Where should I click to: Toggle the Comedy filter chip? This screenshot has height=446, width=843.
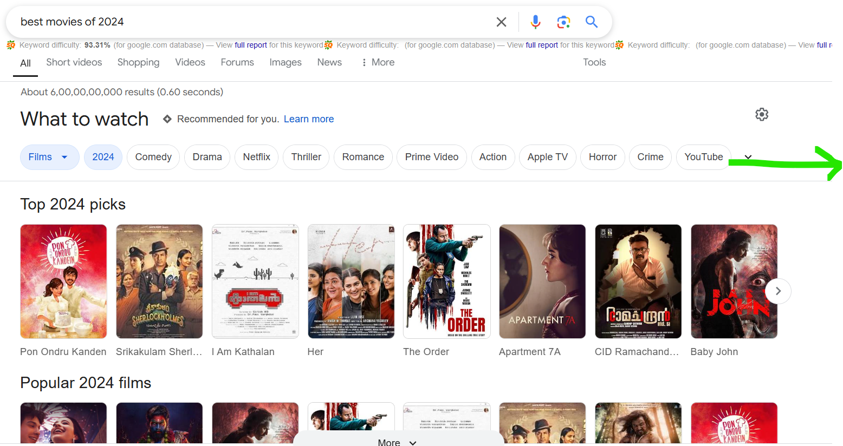coord(153,157)
